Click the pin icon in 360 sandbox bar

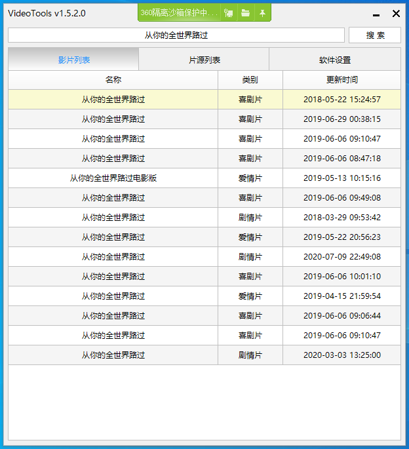262,13
